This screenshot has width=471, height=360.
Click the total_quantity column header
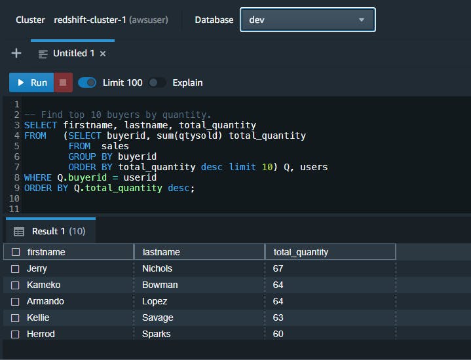[301, 252]
